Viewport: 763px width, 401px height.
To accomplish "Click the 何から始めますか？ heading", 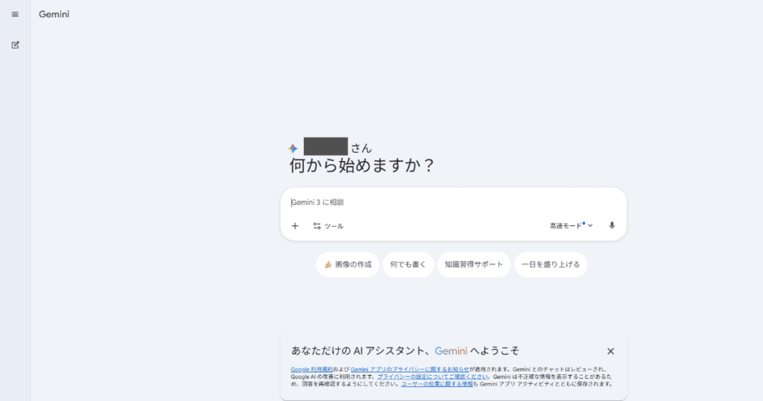I will coord(361,165).
